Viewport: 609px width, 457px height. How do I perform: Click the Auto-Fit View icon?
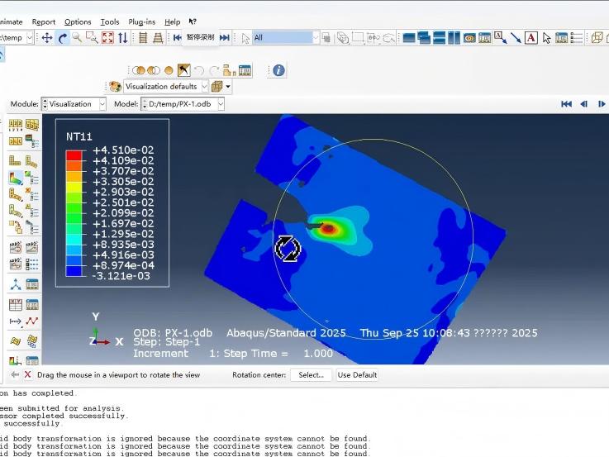tap(107, 37)
